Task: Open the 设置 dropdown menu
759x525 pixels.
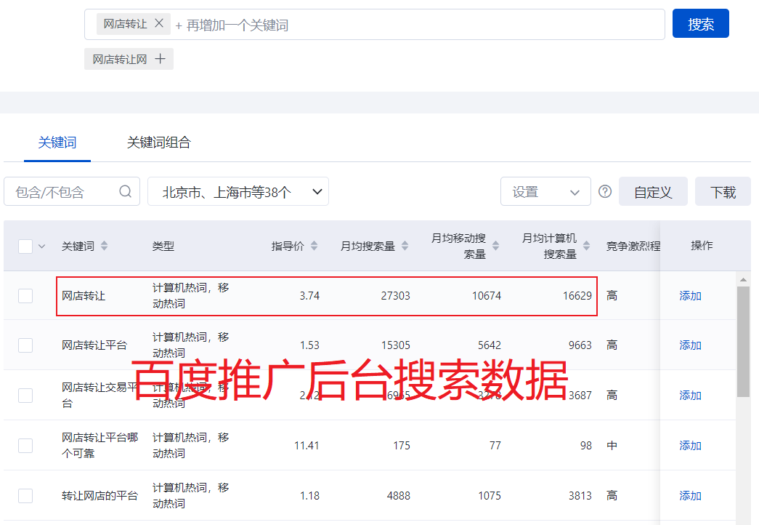Action: click(545, 191)
